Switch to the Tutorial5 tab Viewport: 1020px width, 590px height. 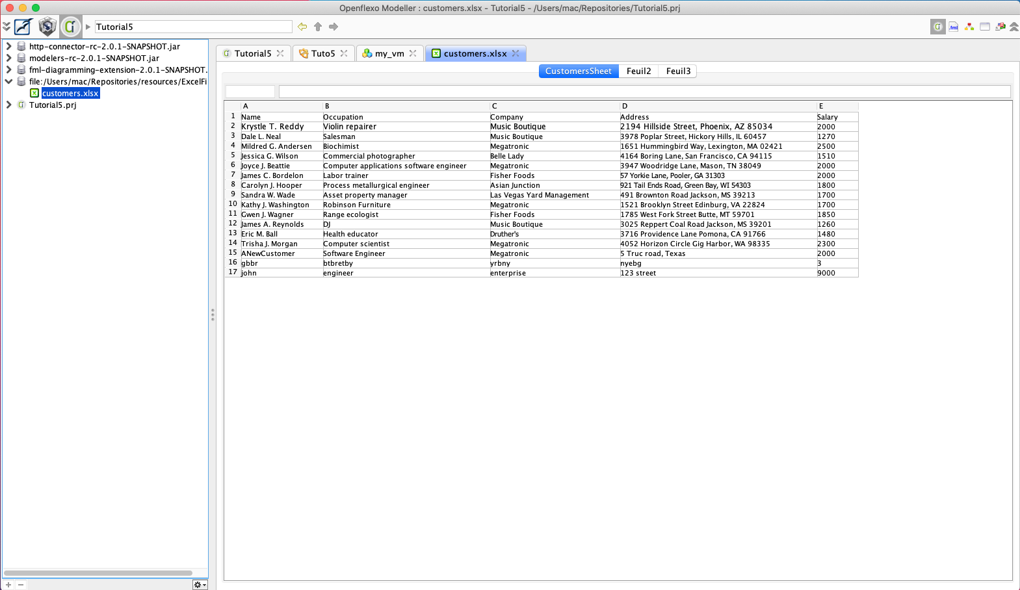pyautogui.click(x=253, y=53)
